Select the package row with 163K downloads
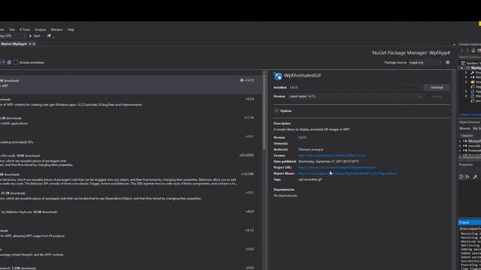The height and width of the screenshot is (270, 481). tap(131, 160)
